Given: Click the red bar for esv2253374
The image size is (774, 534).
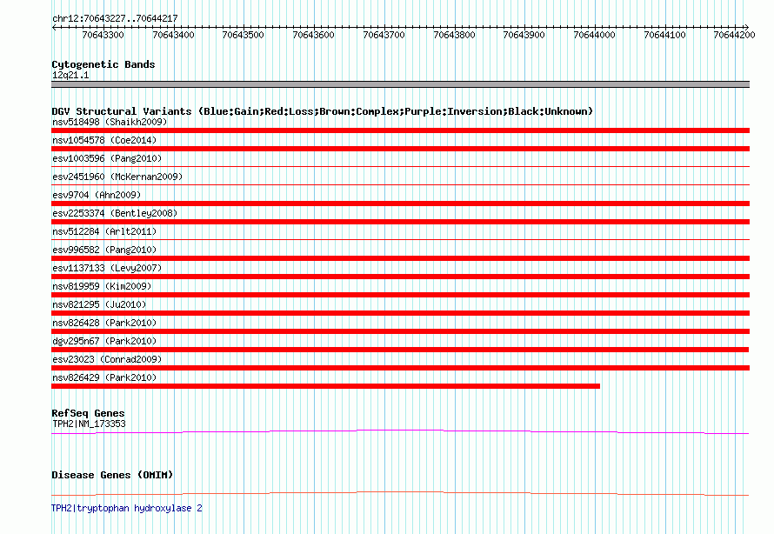Looking at the screenshot, I should [400, 222].
